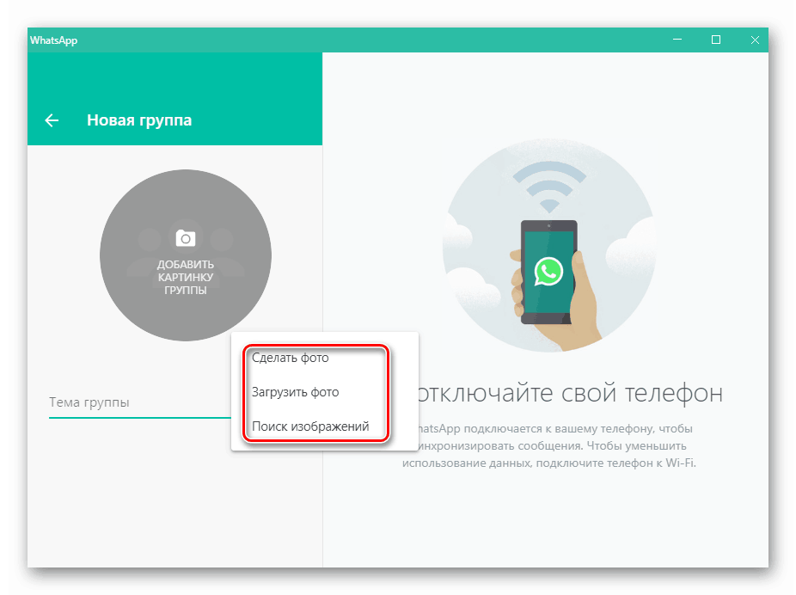Choose the "Поиск изображений" menu option
The width and height of the screenshot is (796, 595).
pyautogui.click(x=310, y=426)
